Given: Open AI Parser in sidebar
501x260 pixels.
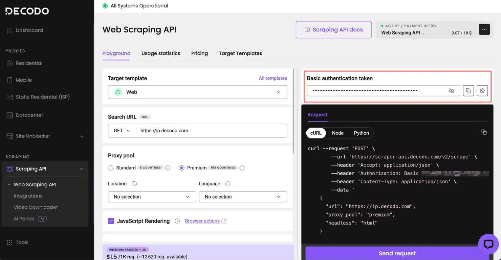Looking at the screenshot, I should (24, 218).
